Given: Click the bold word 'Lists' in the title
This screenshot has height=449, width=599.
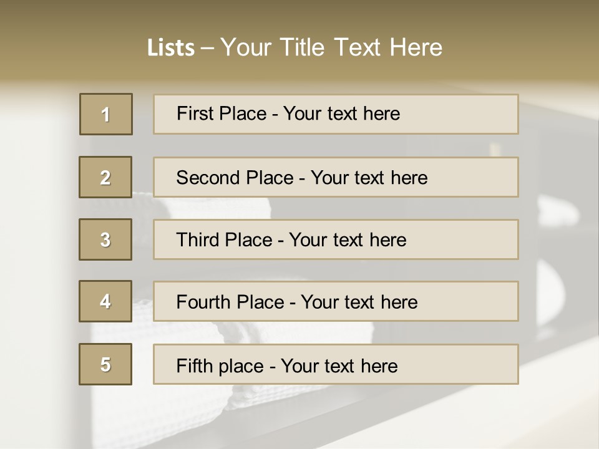Looking at the screenshot, I should click(x=171, y=48).
